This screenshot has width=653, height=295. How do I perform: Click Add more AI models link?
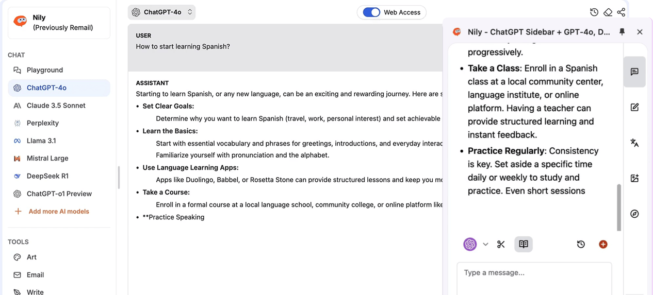pyautogui.click(x=59, y=212)
